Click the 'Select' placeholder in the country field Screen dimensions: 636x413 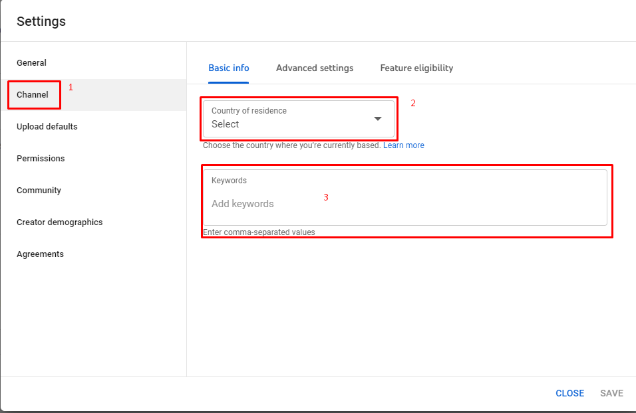click(x=225, y=124)
